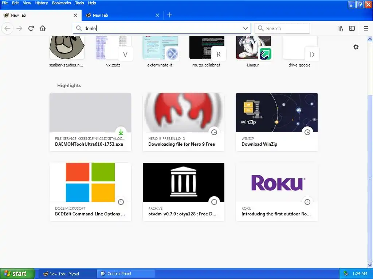Click the URL bar containing donlo
Viewport: 373px width, 279px height.
coord(162,28)
